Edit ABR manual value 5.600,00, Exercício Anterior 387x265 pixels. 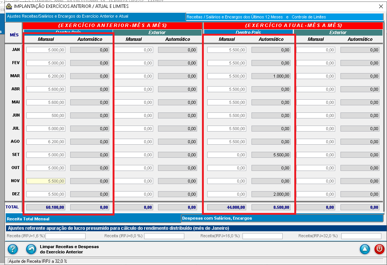point(46,89)
